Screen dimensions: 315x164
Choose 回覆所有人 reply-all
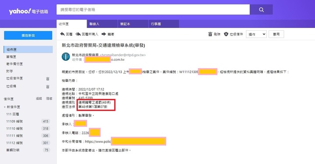pyautogui.click(x=87, y=34)
